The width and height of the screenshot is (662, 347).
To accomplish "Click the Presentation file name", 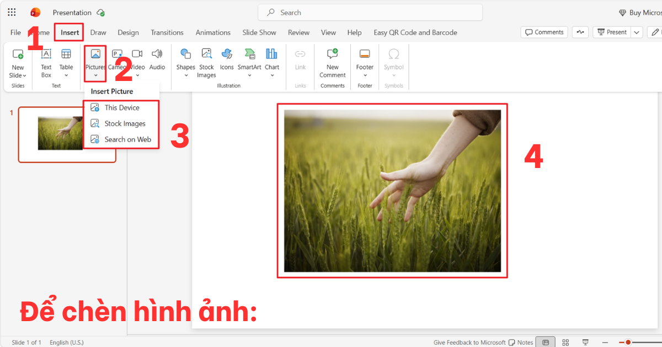I will coord(72,12).
